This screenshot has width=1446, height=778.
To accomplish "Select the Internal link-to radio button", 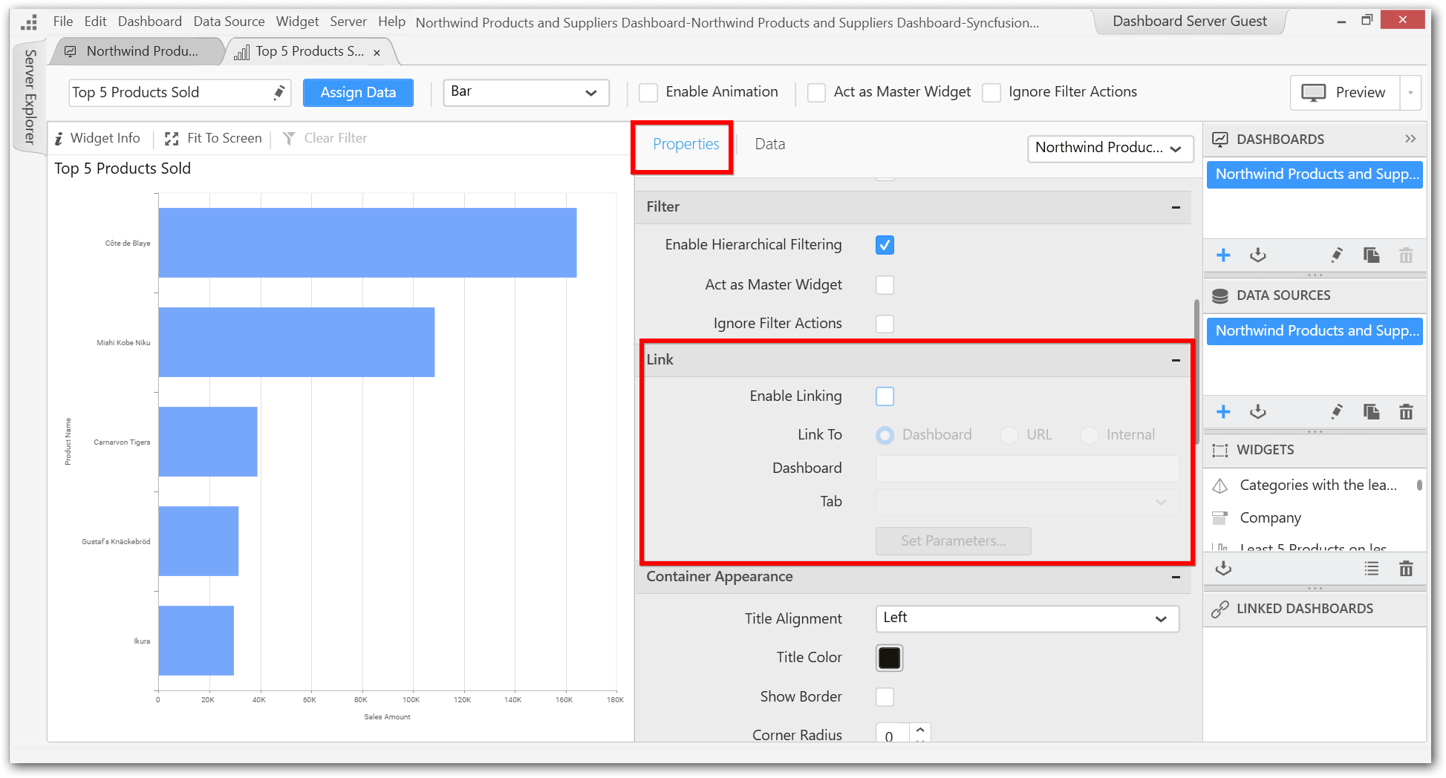I will pos(1089,435).
